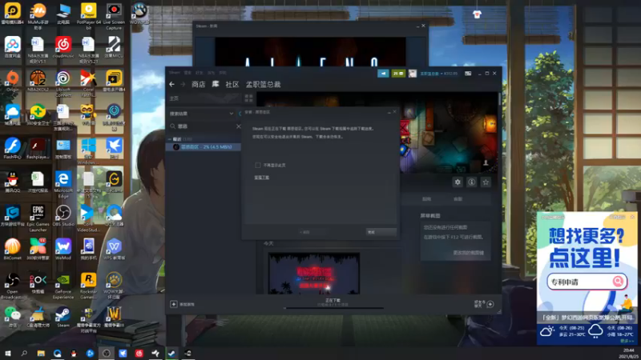Open PotPlayer 64 bit shortcut
Image resolution: width=641 pixels, height=360 pixels.
coord(88,16)
